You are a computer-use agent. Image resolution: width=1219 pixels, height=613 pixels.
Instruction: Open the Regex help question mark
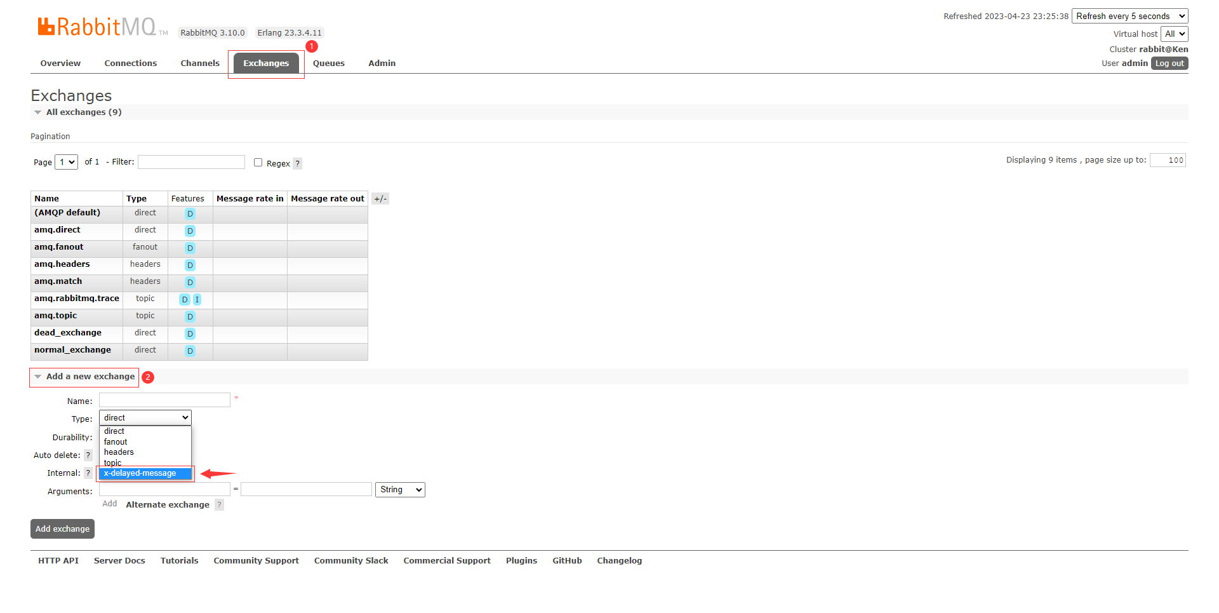point(297,163)
